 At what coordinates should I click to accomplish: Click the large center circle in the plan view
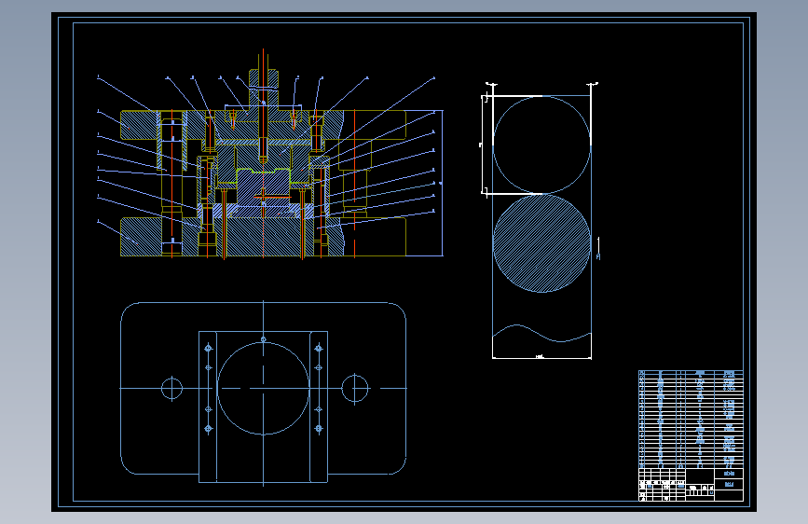tap(264, 389)
